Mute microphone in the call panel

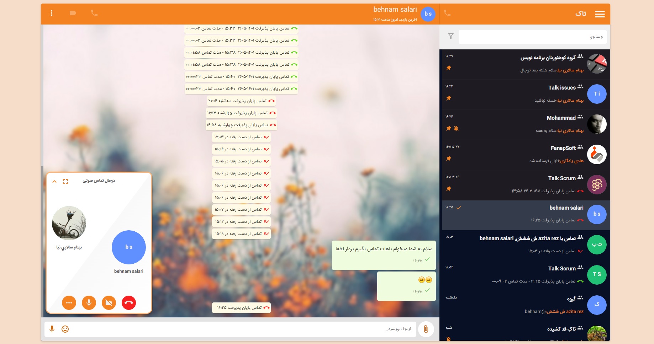point(89,303)
